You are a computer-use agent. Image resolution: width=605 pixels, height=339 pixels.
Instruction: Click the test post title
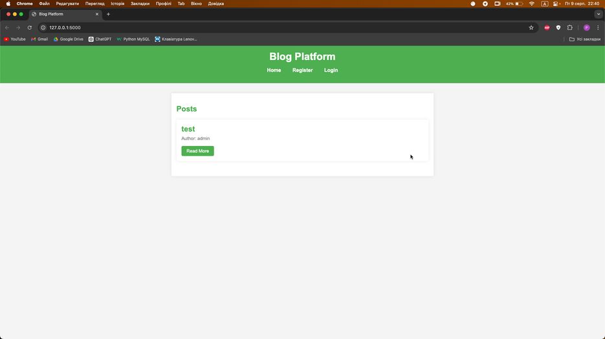coord(188,129)
